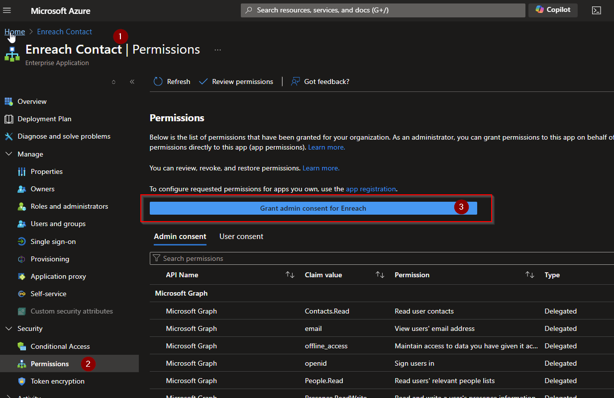Click the Got feedback? icon
This screenshot has height=398, width=614.
(x=296, y=81)
